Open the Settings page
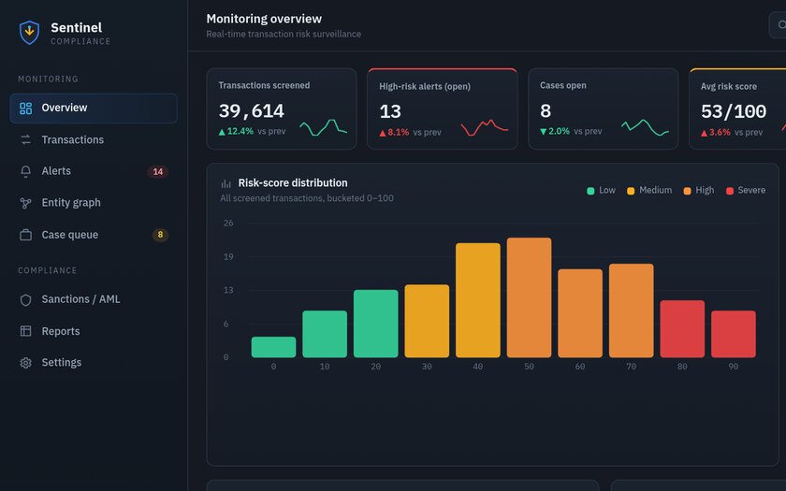Image resolution: width=786 pixels, height=491 pixels. tap(94, 363)
